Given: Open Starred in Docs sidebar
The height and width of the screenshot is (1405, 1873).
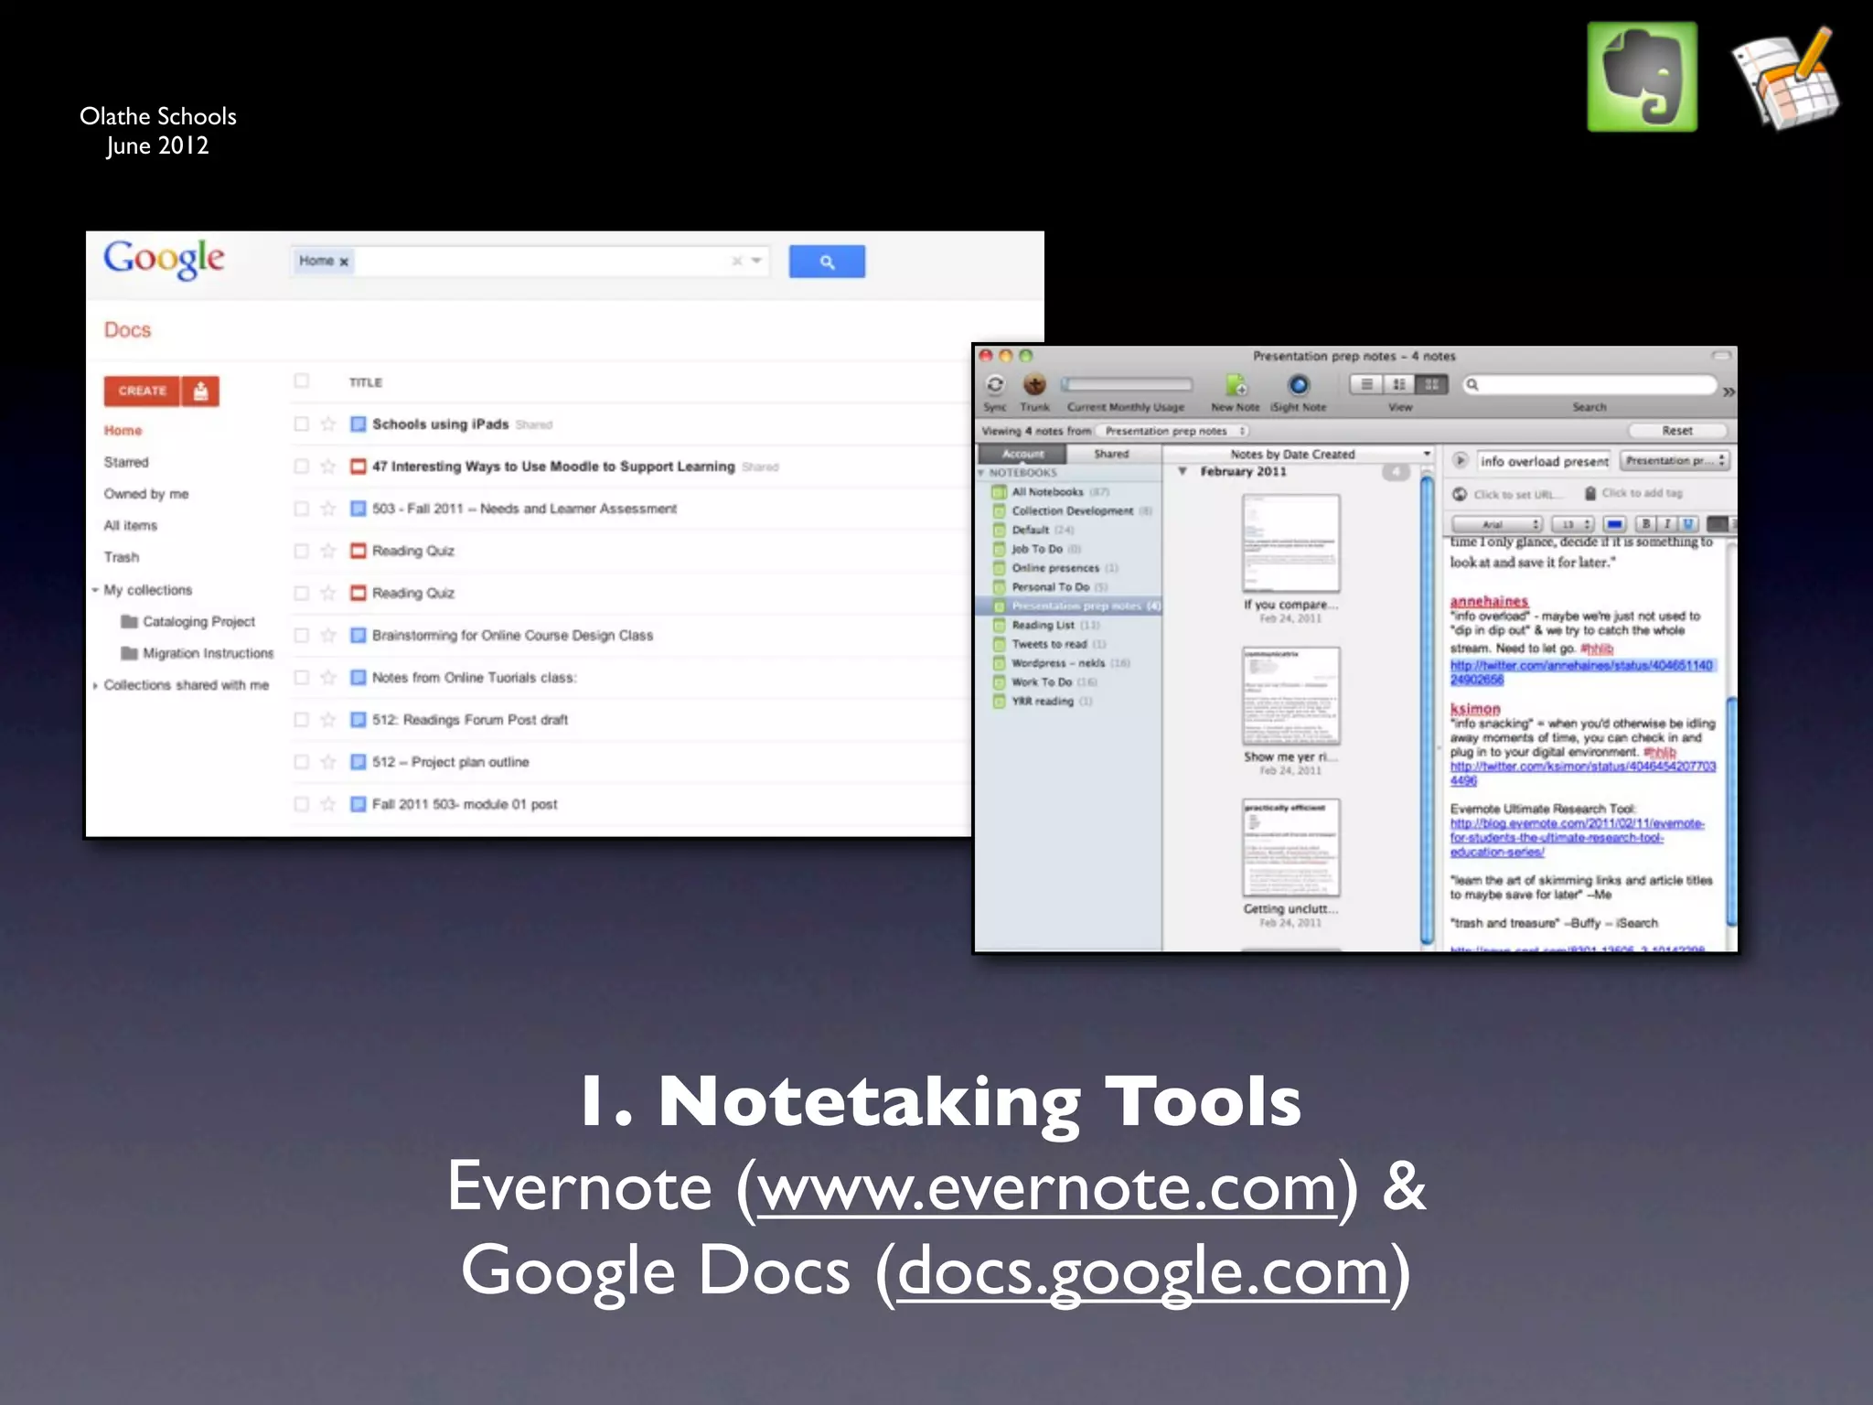Looking at the screenshot, I should click(126, 462).
